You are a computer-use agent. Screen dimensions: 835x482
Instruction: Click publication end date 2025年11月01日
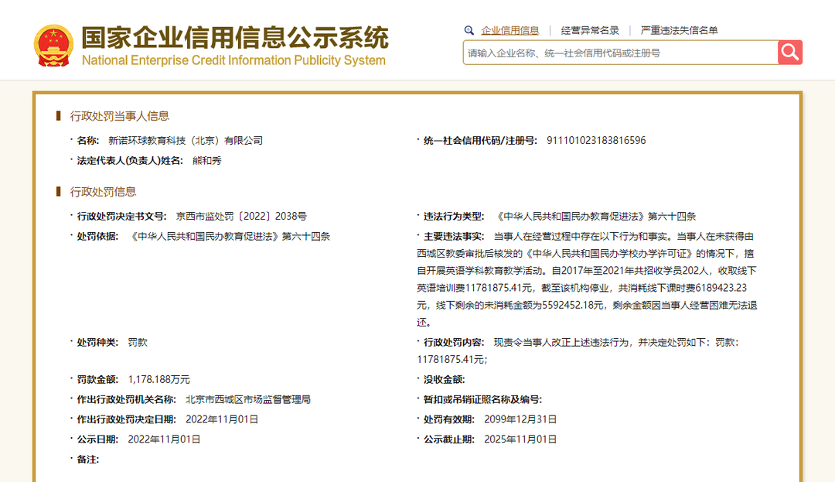pyautogui.click(x=520, y=439)
